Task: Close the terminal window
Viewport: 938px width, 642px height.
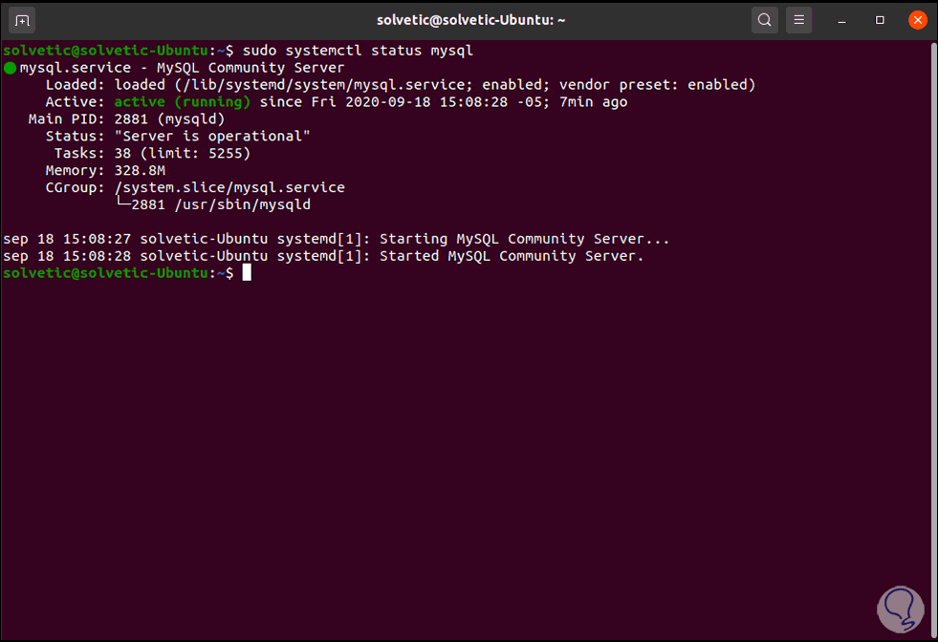Action: pyautogui.click(x=918, y=20)
